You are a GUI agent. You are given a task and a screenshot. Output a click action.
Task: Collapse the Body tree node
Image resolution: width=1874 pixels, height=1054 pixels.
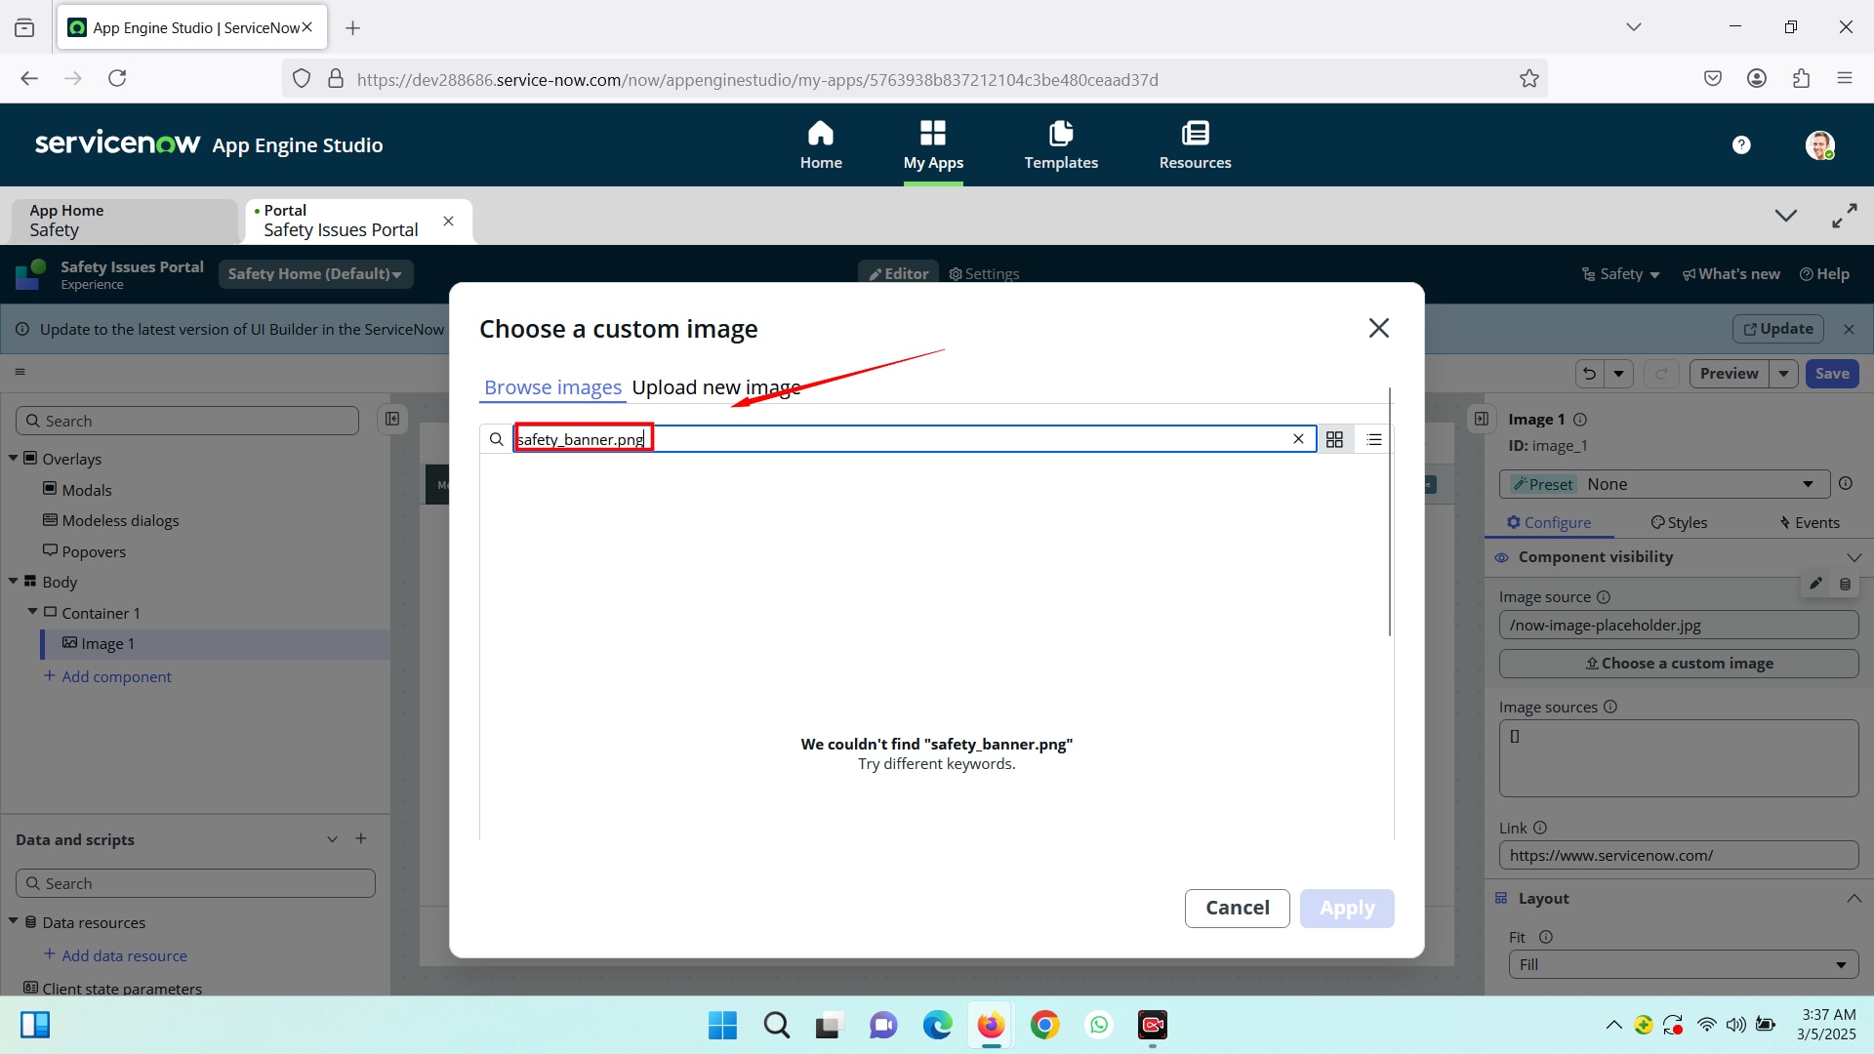[x=14, y=581]
